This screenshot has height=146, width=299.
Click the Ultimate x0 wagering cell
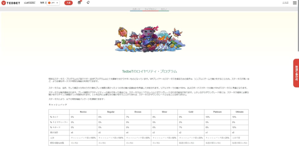coord(239,133)
